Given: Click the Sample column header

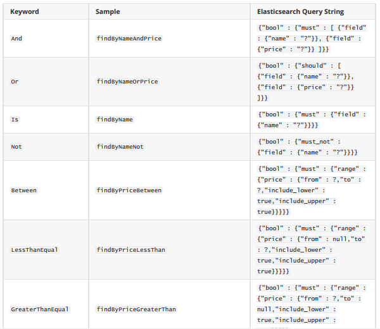Looking at the screenshot, I should [108, 12].
